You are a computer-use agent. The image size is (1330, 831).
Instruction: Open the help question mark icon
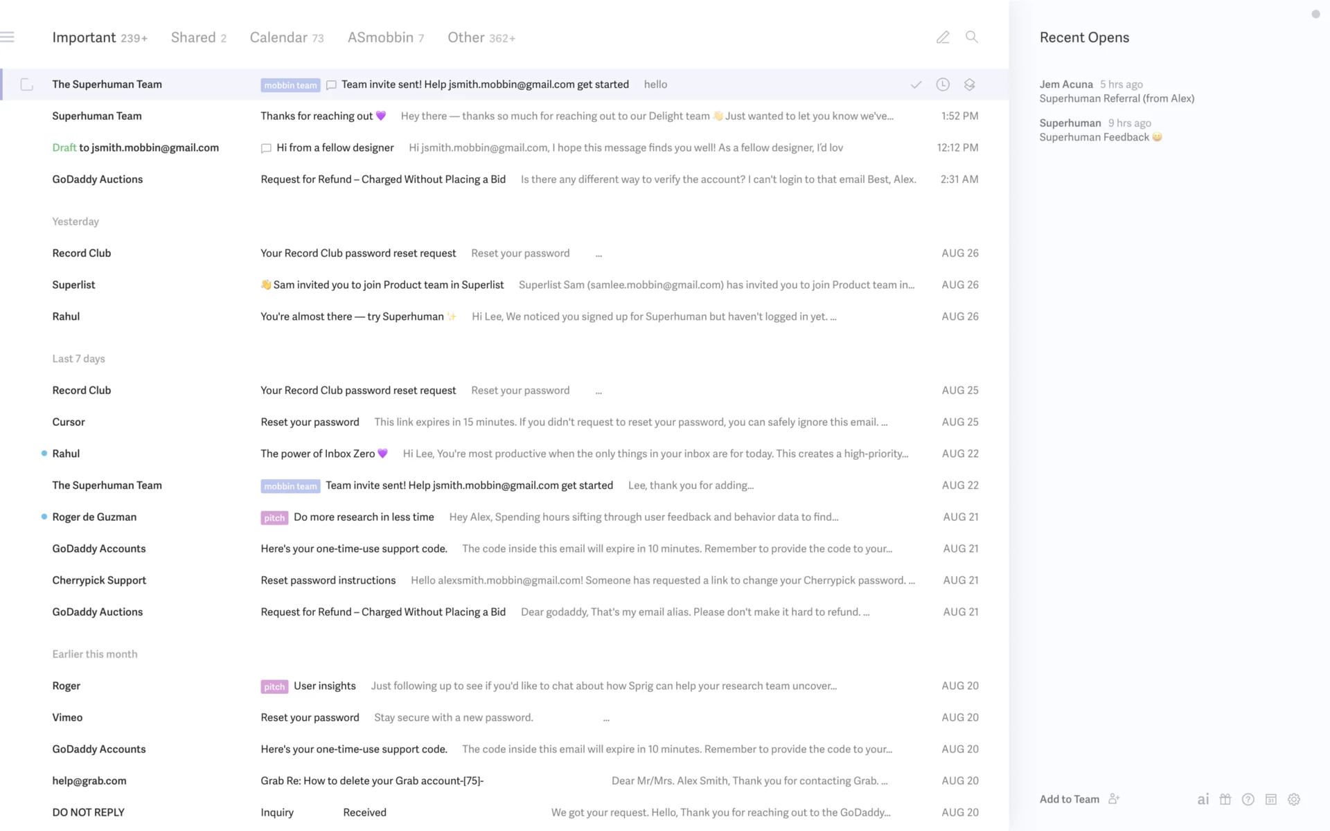1248,799
